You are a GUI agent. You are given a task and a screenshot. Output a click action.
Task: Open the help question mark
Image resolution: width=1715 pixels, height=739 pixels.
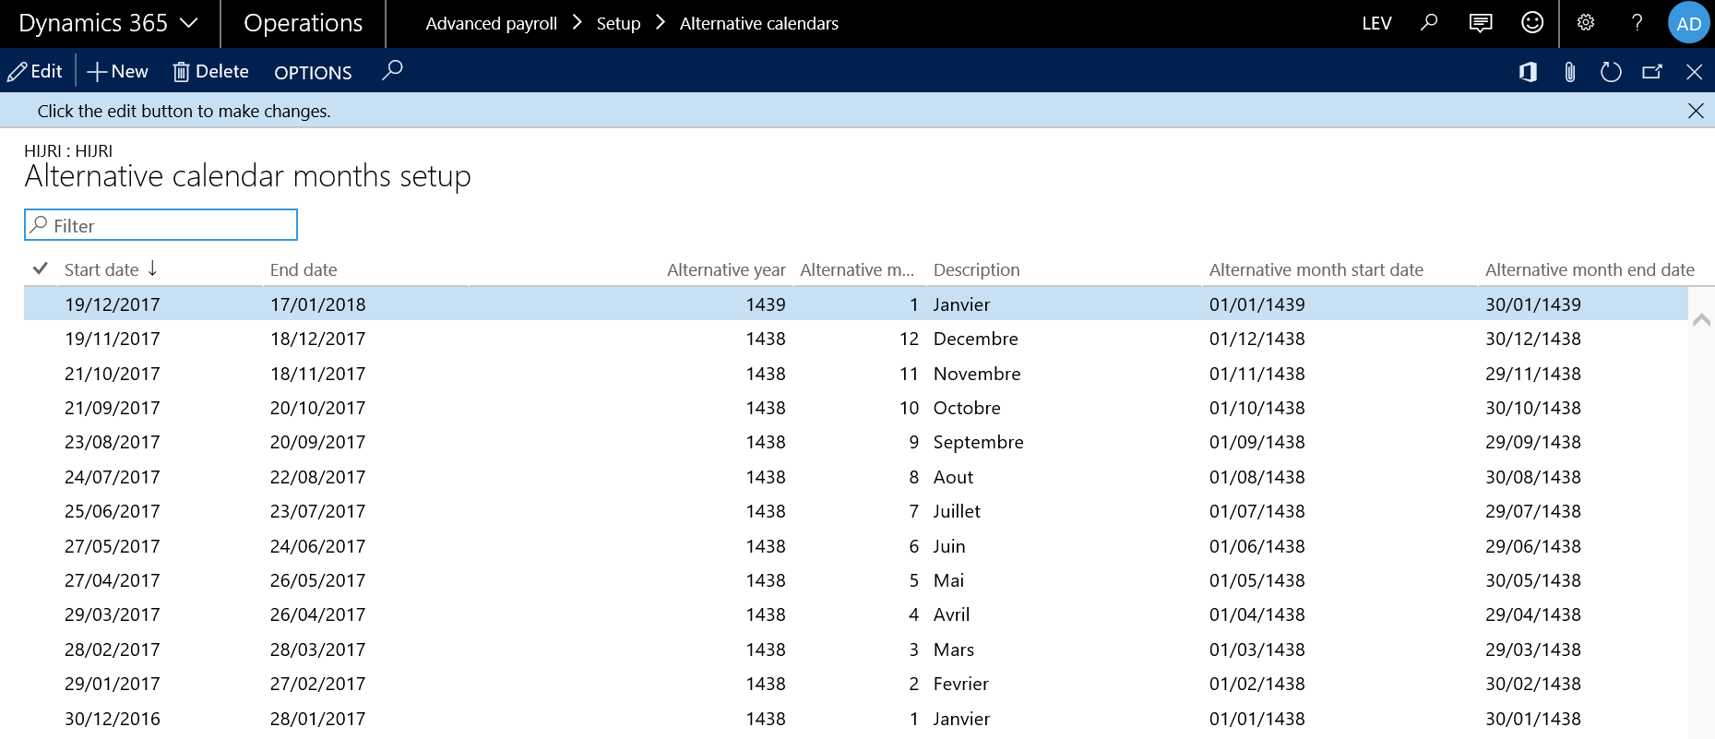point(1638,22)
